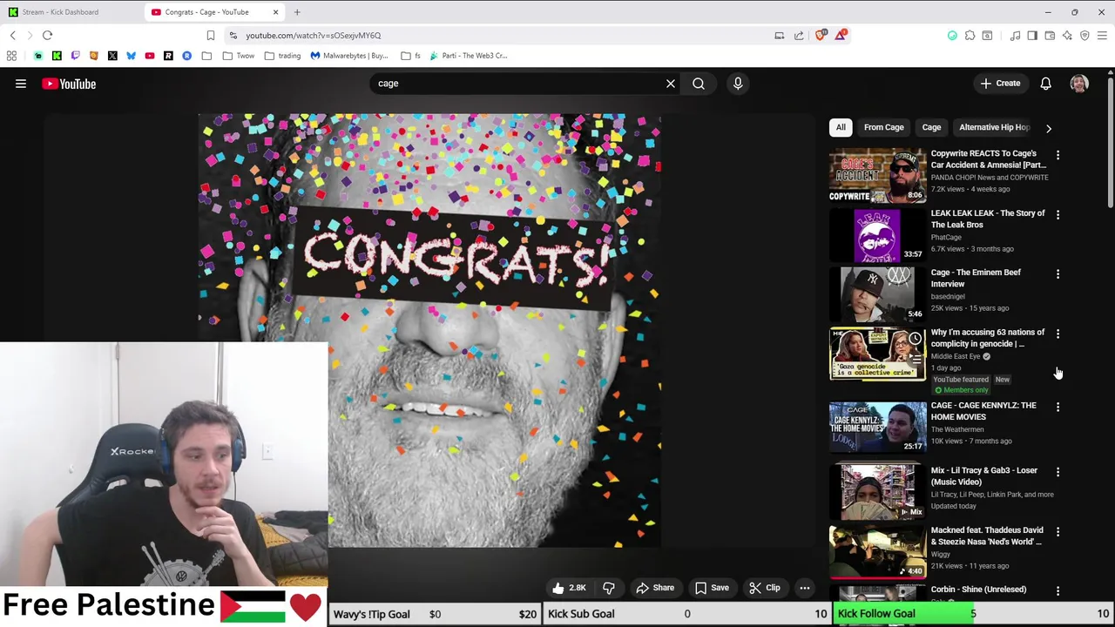Open the account avatar menu
1115x627 pixels.
tap(1079, 84)
